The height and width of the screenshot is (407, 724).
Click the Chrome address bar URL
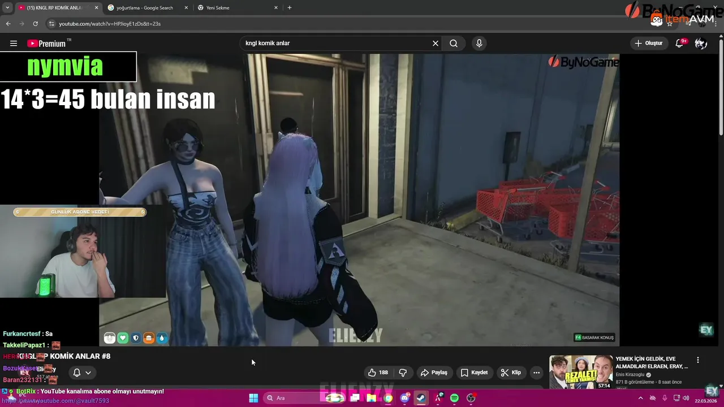110,24
